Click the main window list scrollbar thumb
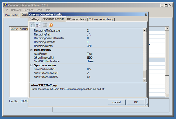The height and width of the screenshot is (119, 176). (167, 53)
